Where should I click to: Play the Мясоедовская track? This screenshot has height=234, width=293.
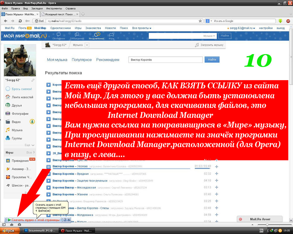point(49,187)
